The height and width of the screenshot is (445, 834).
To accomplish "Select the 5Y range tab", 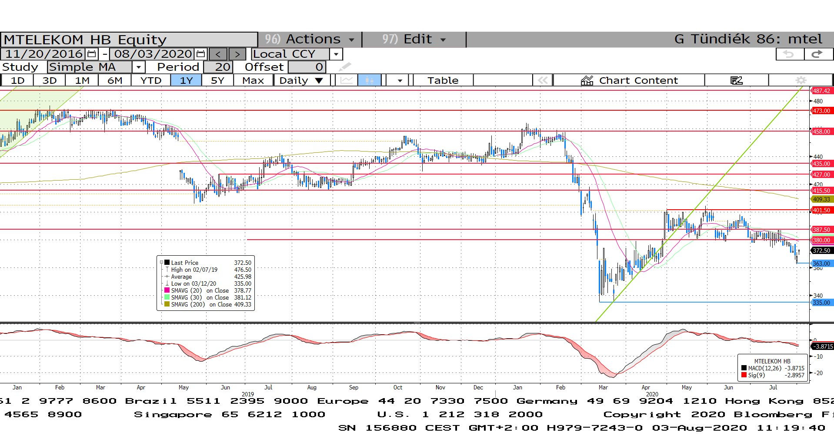I will coord(217,80).
